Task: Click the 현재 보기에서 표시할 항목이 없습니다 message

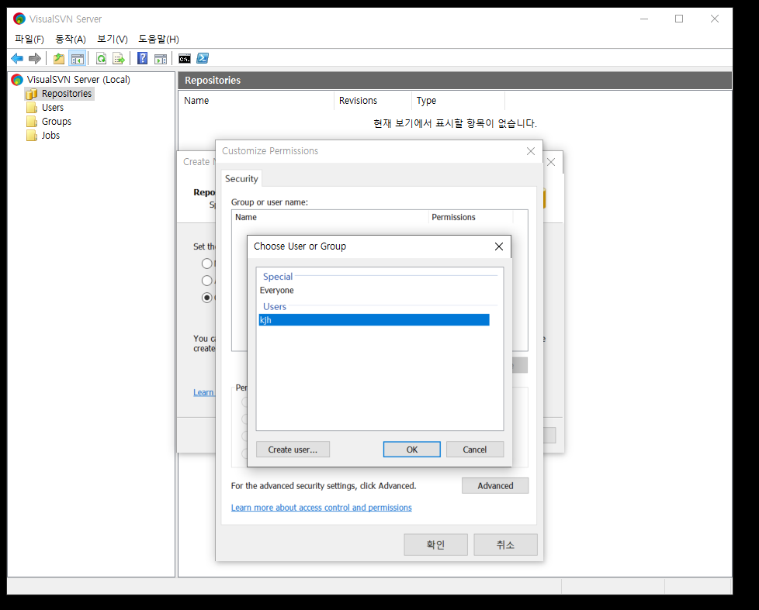Action: pyautogui.click(x=455, y=123)
